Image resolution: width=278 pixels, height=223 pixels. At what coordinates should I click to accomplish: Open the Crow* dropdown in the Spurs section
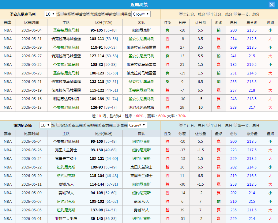141,14
